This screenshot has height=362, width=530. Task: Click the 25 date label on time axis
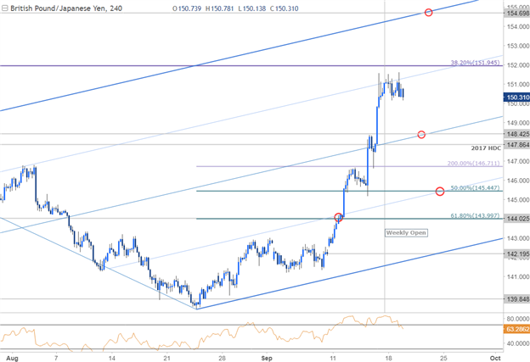pyautogui.click(x=443, y=358)
